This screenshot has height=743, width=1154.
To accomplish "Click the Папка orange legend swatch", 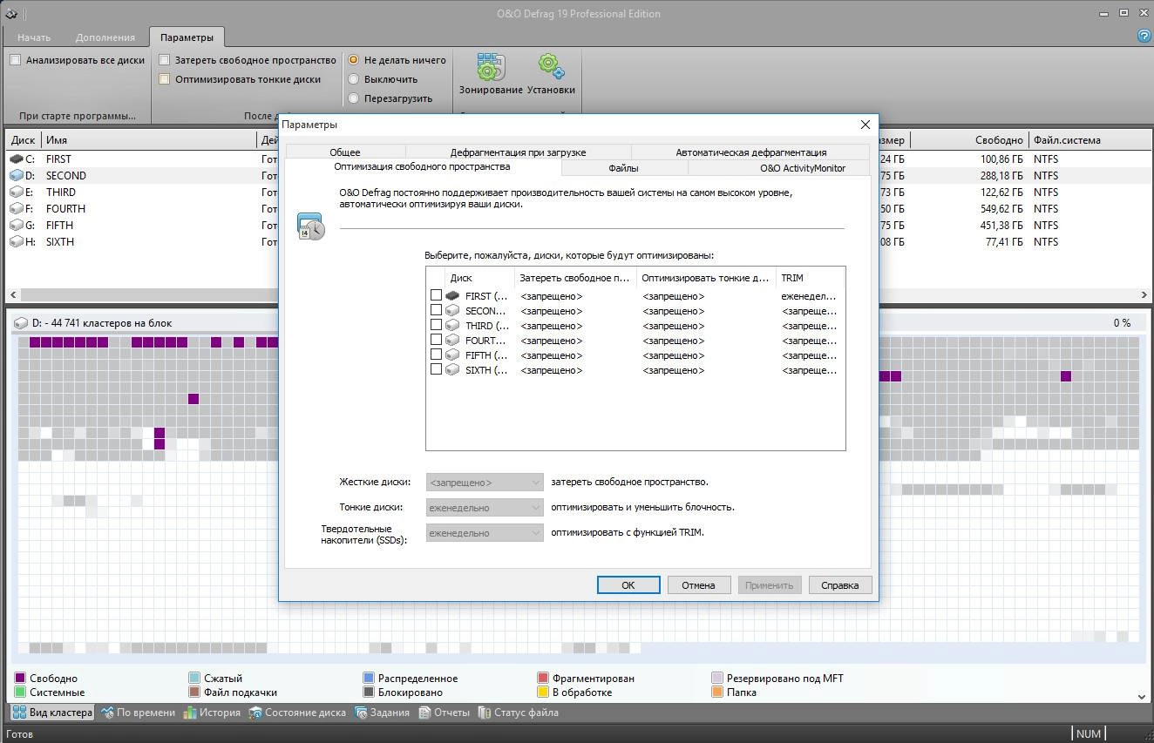I will point(717,692).
